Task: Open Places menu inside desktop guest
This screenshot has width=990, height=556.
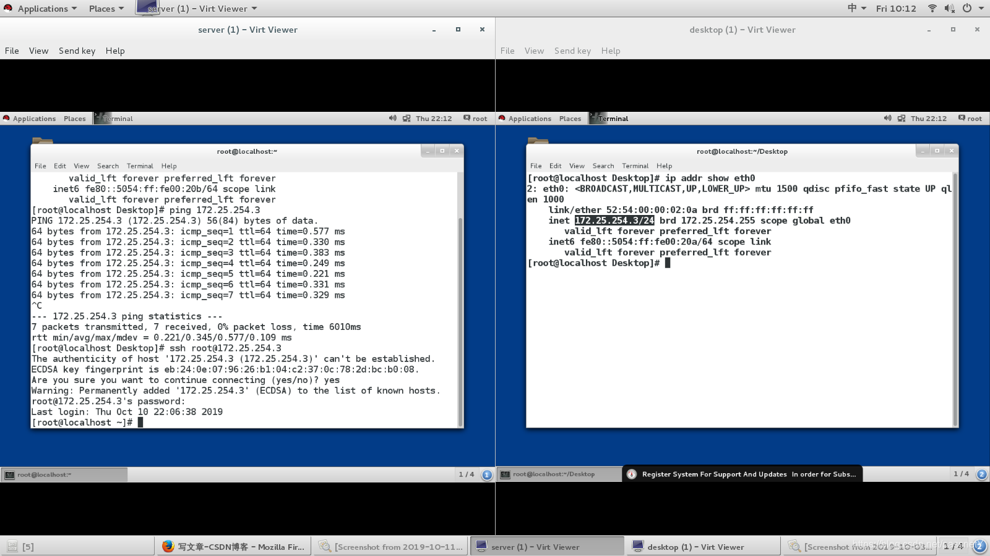Action: pos(570,119)
